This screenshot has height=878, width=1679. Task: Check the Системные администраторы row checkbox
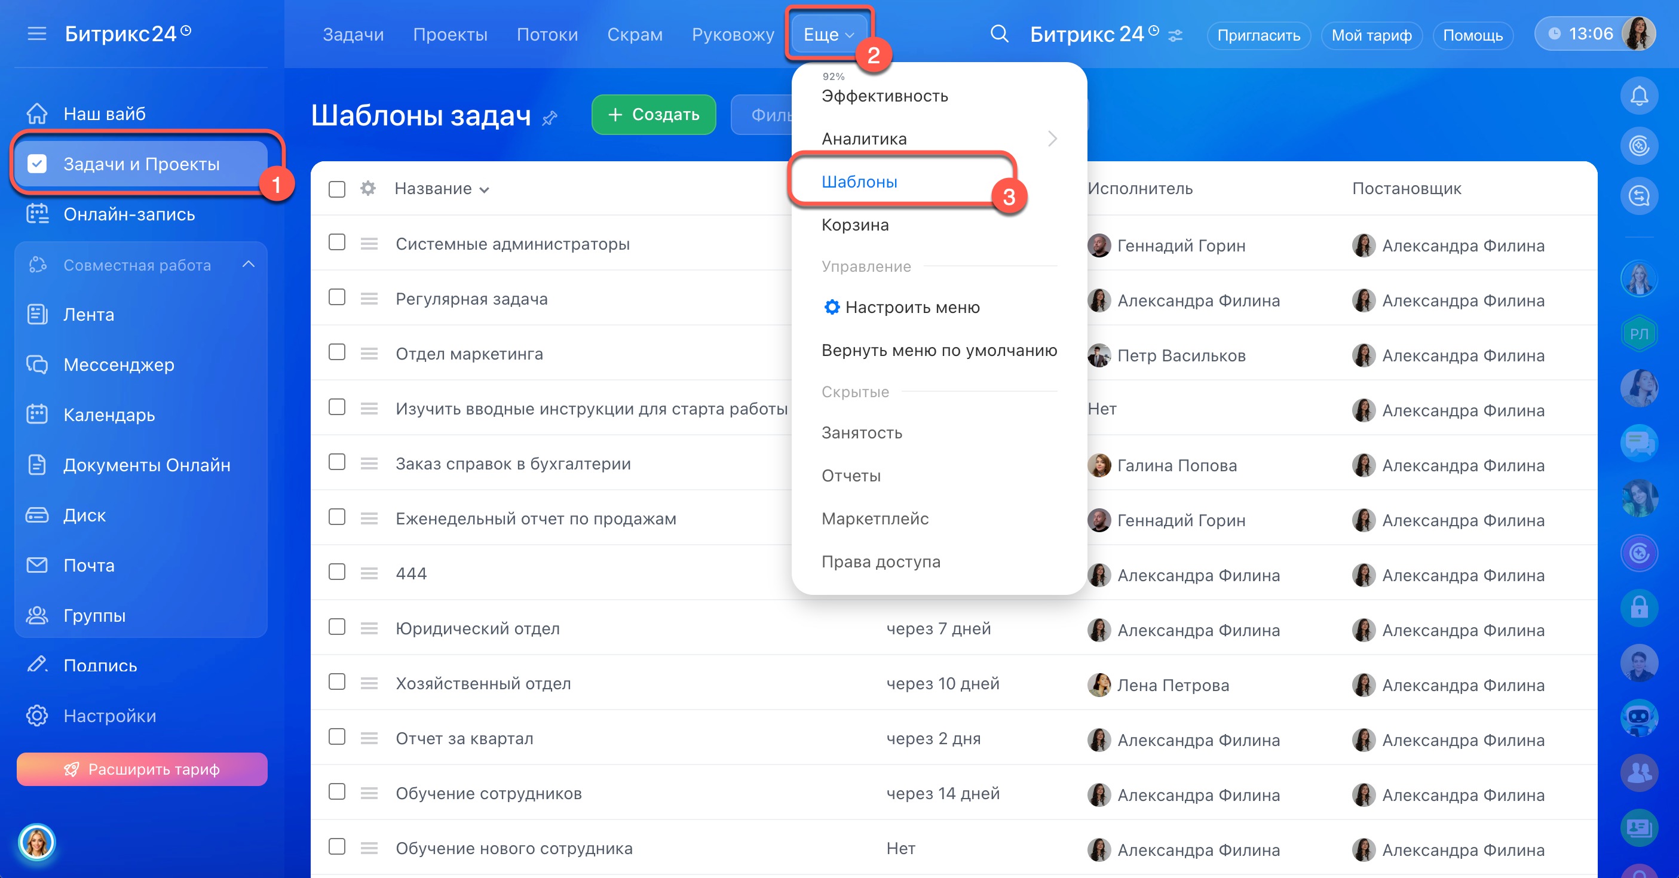tap(337, 242)
